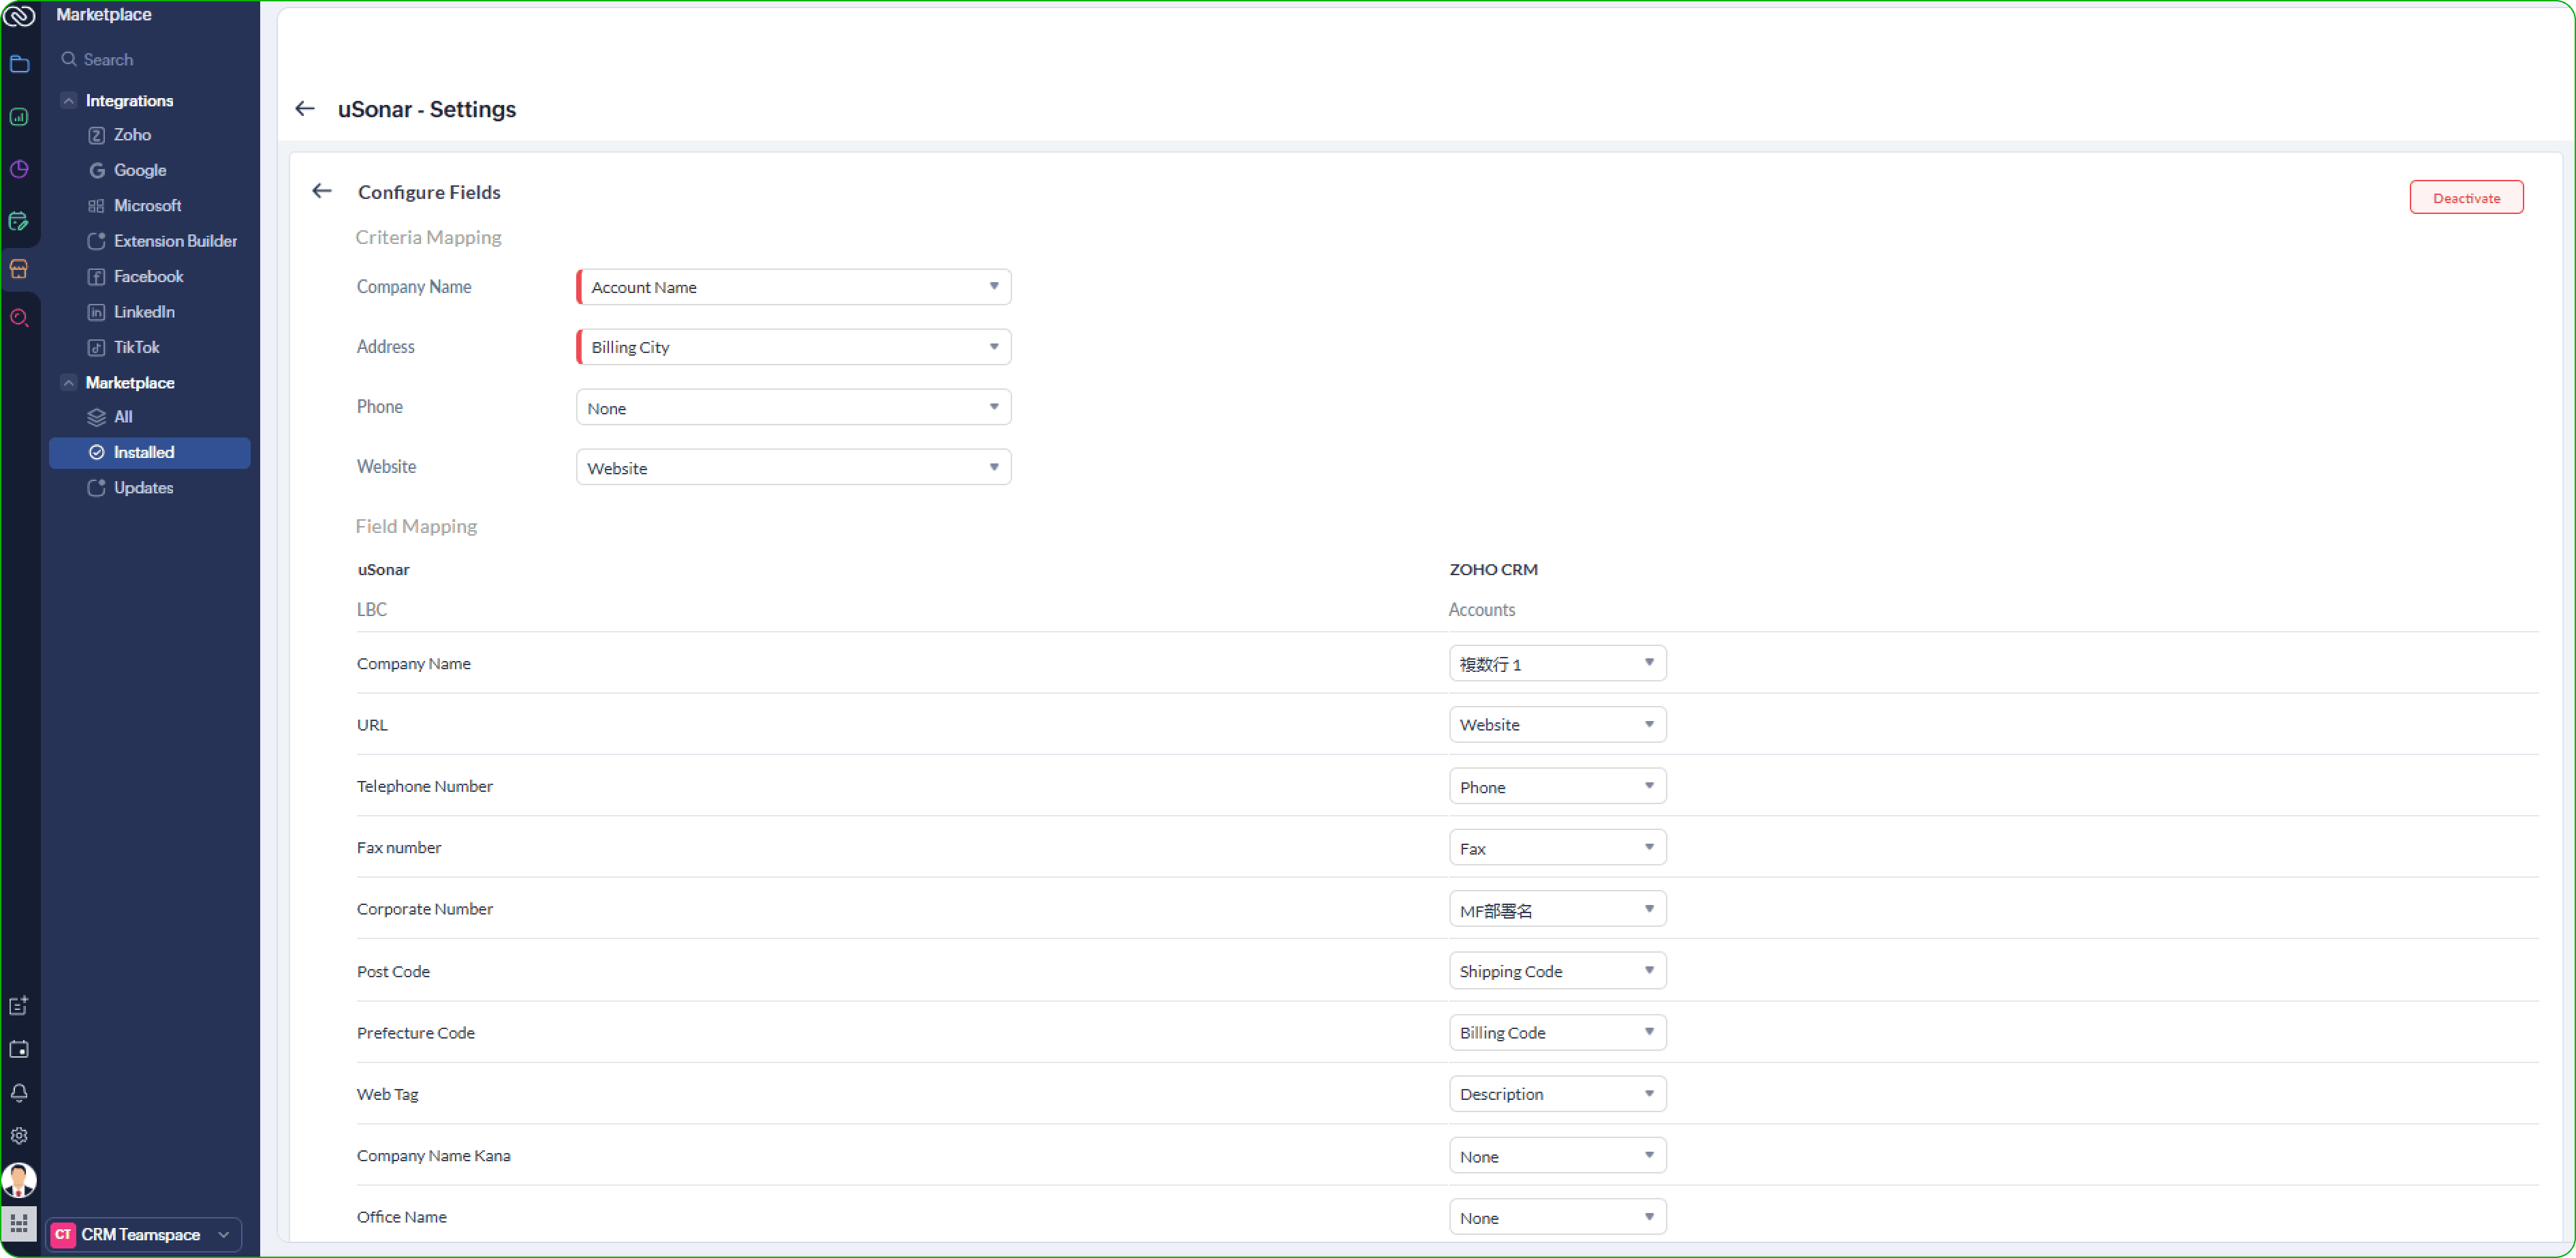Click the marketplace store icon in left rail
This screenshot has width=2576, height=1258.
19,269
